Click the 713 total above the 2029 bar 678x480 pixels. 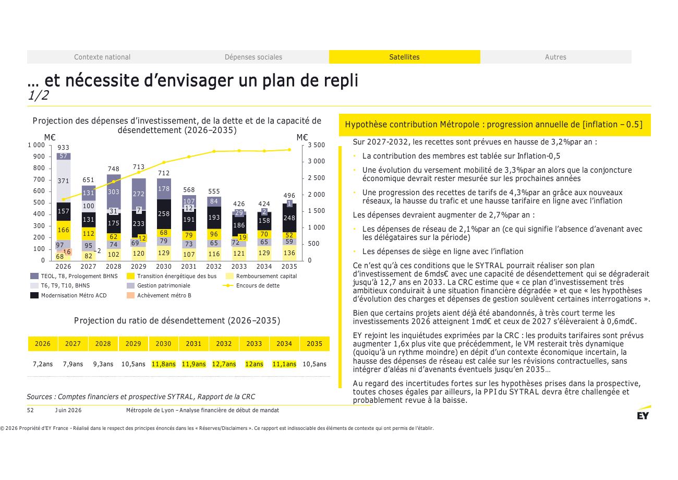click(x=139, y=167)
